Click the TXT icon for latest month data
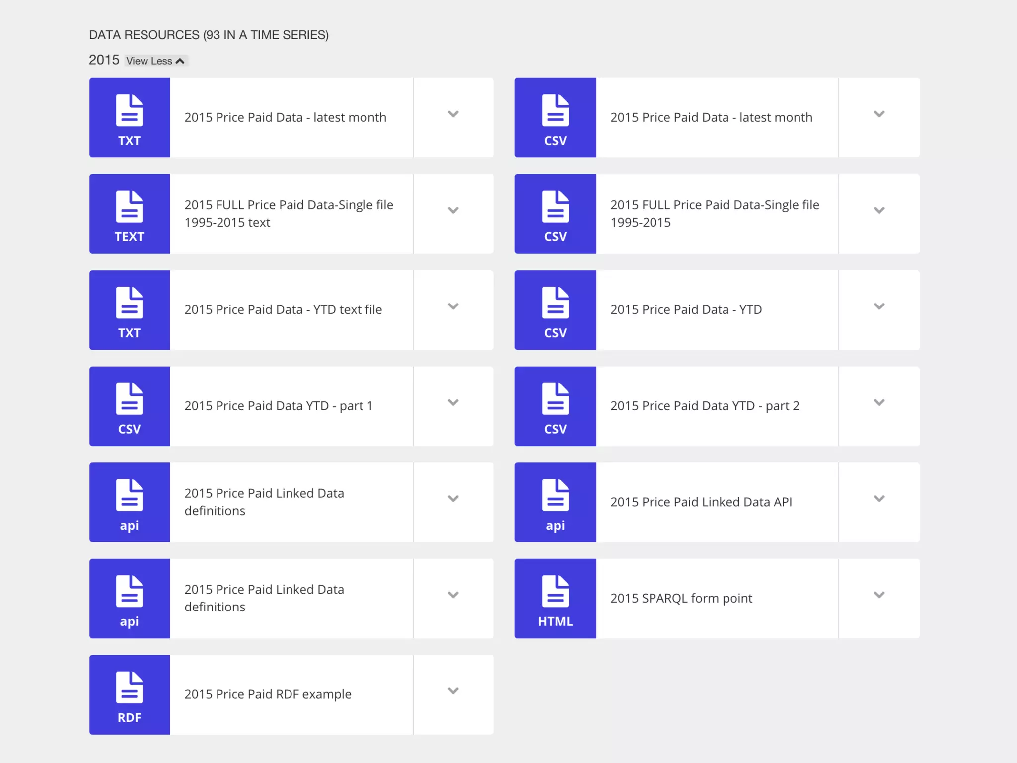 pos(129,118)
